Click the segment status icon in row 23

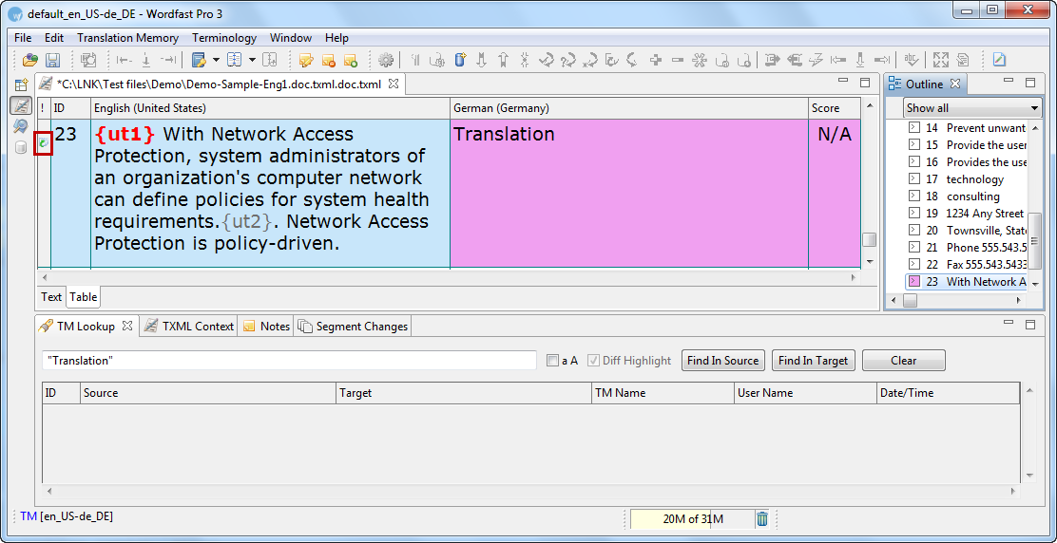point(43,142)
